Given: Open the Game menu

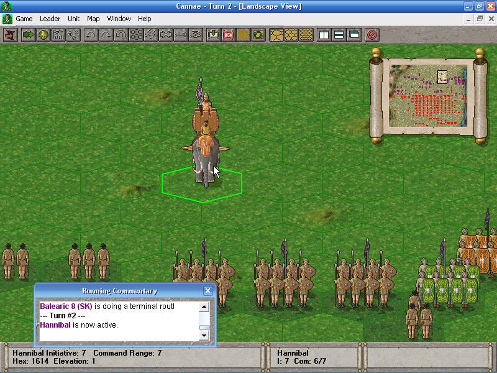Looking at the screenshot, I should pyautogui.click(x=24, y=19).
